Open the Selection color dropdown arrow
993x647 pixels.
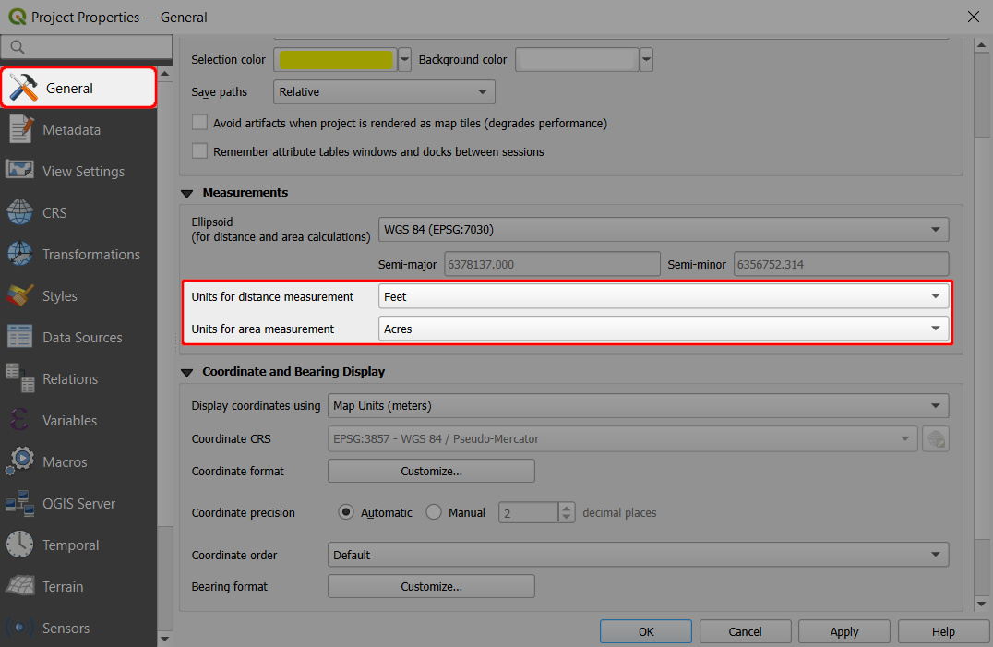404,59
